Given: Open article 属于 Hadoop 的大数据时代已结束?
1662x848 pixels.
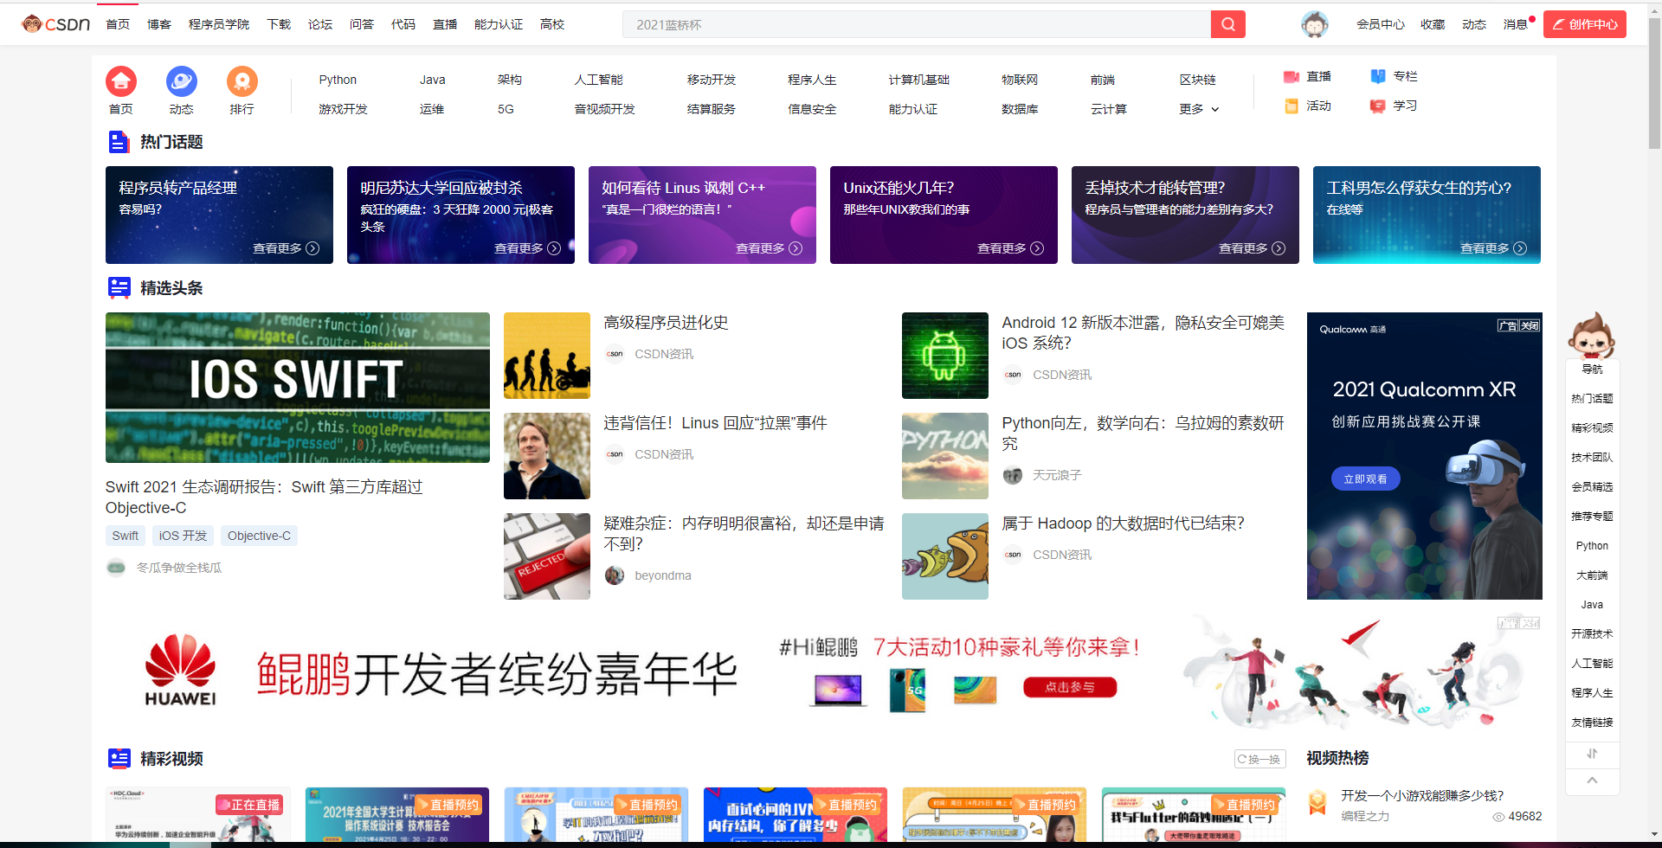Looking at the screenshot, I should point(1123,524).
